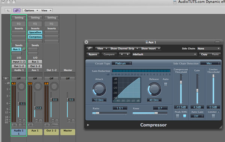Click the Out 1-2 pan knob

coord(54,86)
